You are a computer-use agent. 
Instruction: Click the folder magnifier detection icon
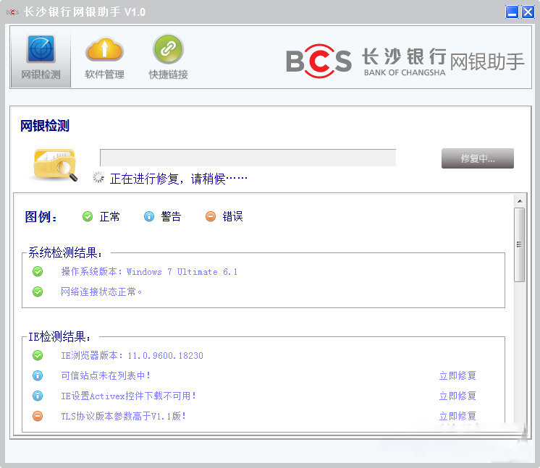click(x=55, y=163)
